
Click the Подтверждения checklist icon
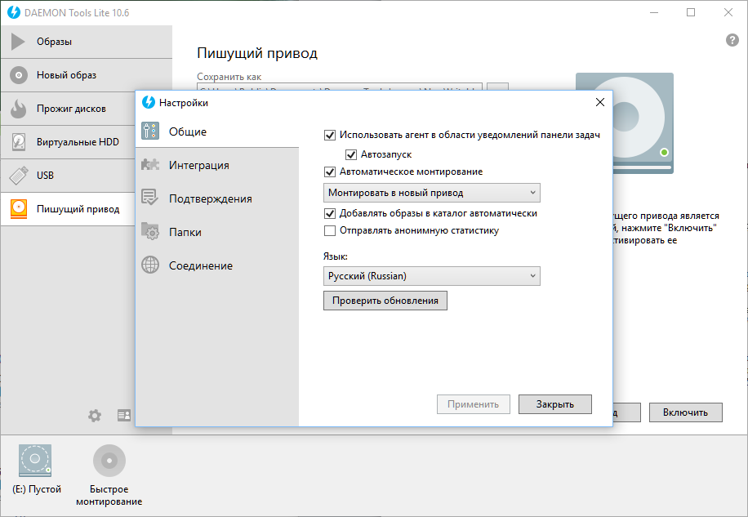pyautogui.click(x=149, y=198)
